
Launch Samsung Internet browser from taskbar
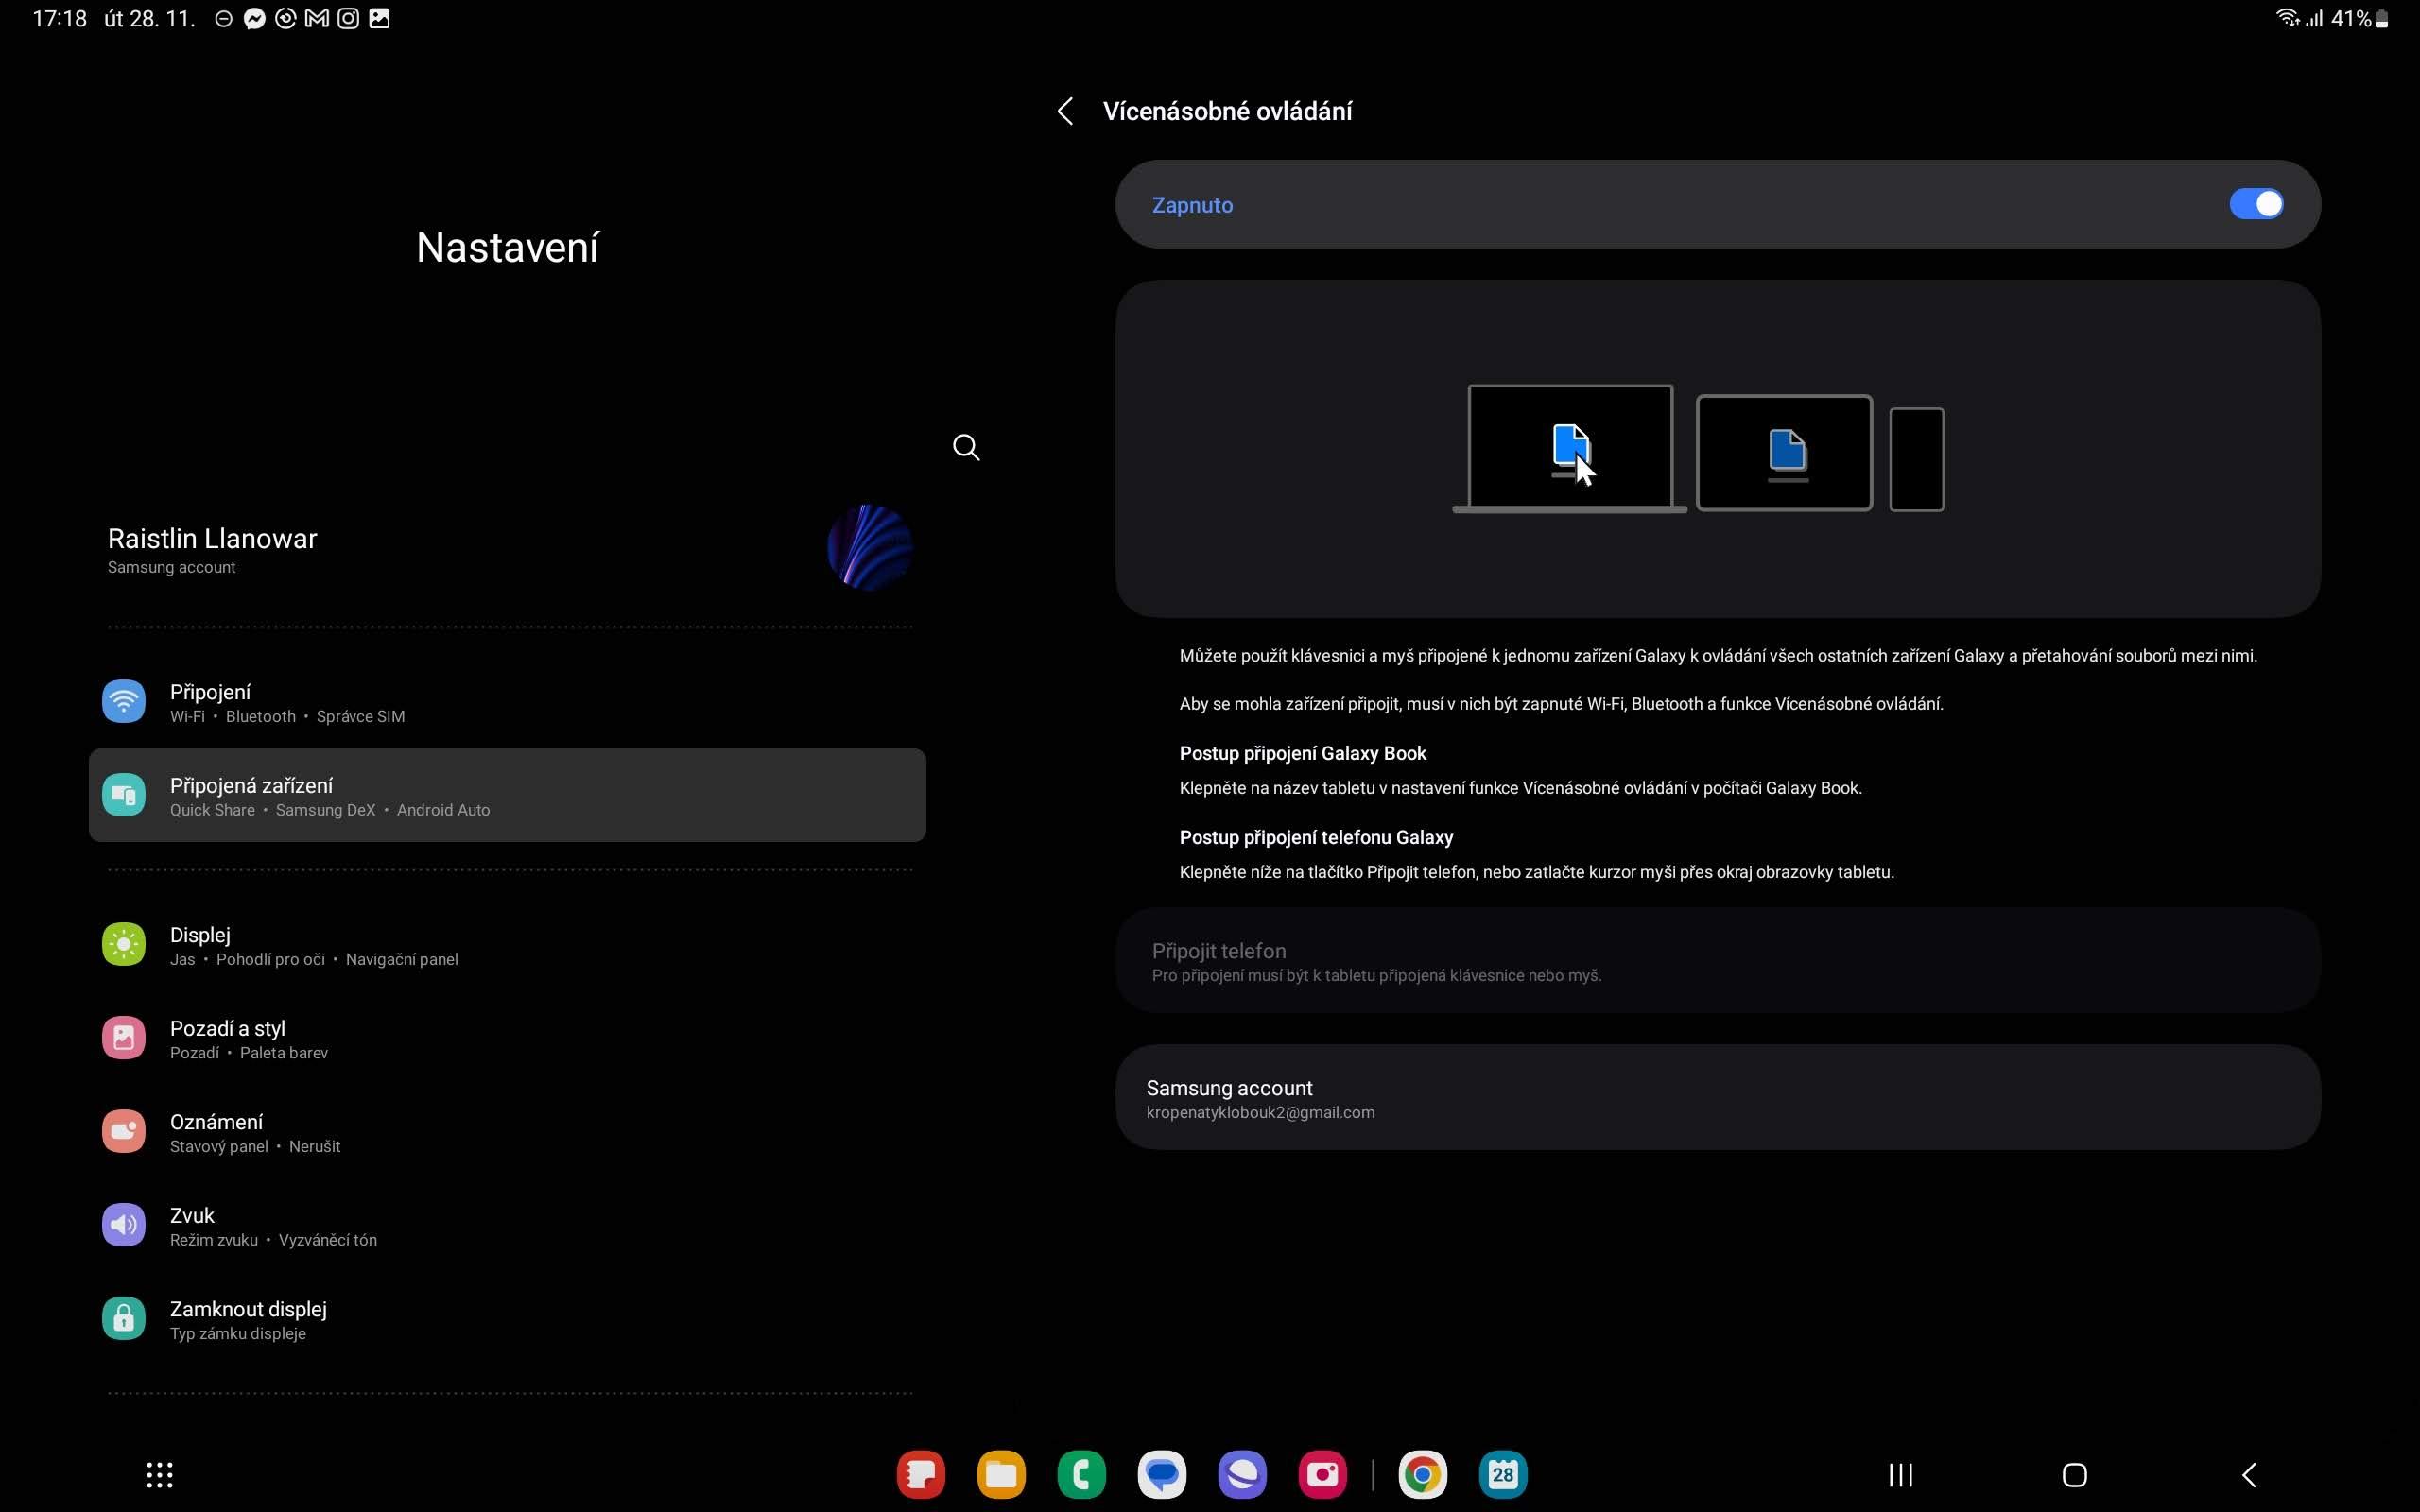coord(1242,1475)
